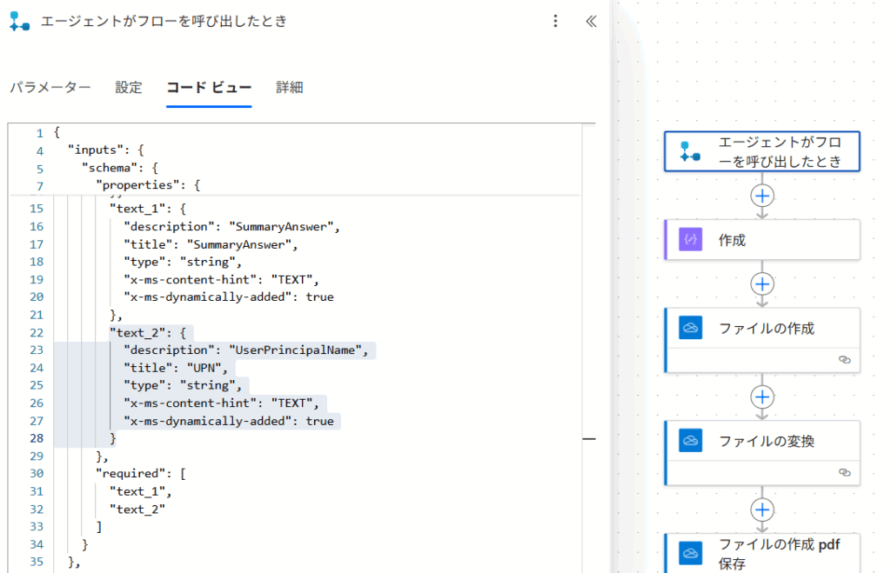Select the コード ビュー tab

coord(209,88)
